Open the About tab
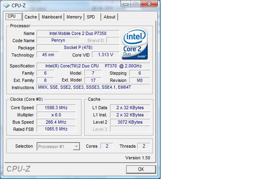Viewport: 257px width, 179px height. 109,17
